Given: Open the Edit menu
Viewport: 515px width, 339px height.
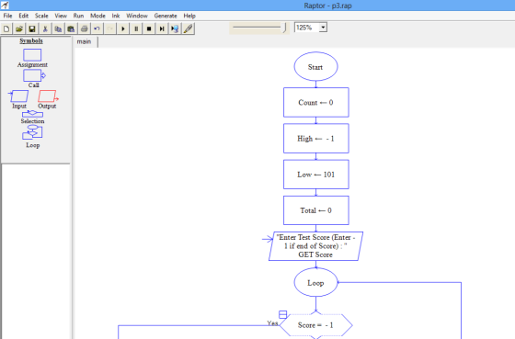Looking at the screenshot, I should point(23,16).
